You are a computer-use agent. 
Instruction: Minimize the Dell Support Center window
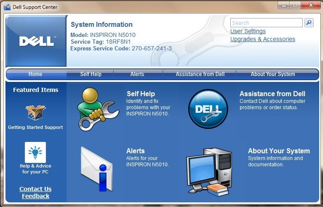pyautogui.click(x=284, y=5)
